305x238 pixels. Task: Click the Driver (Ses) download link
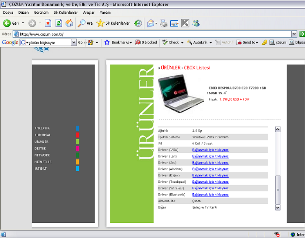210,163
